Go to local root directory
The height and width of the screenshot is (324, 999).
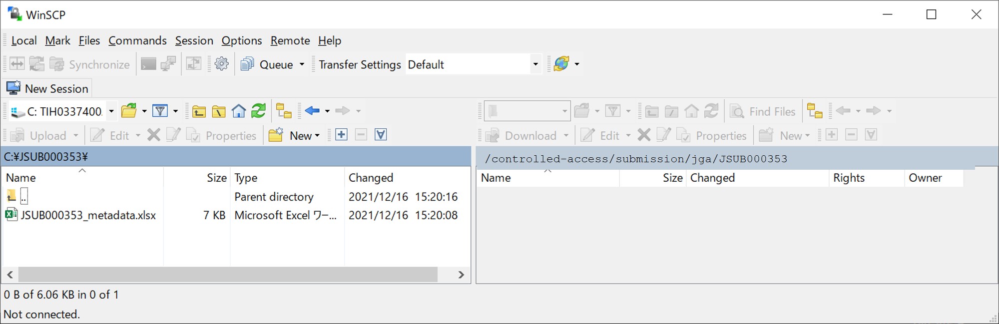click(219, 111)
